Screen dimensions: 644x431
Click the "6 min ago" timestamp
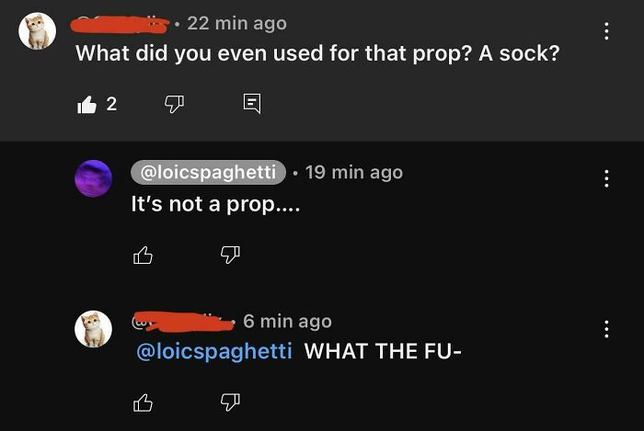287,321
